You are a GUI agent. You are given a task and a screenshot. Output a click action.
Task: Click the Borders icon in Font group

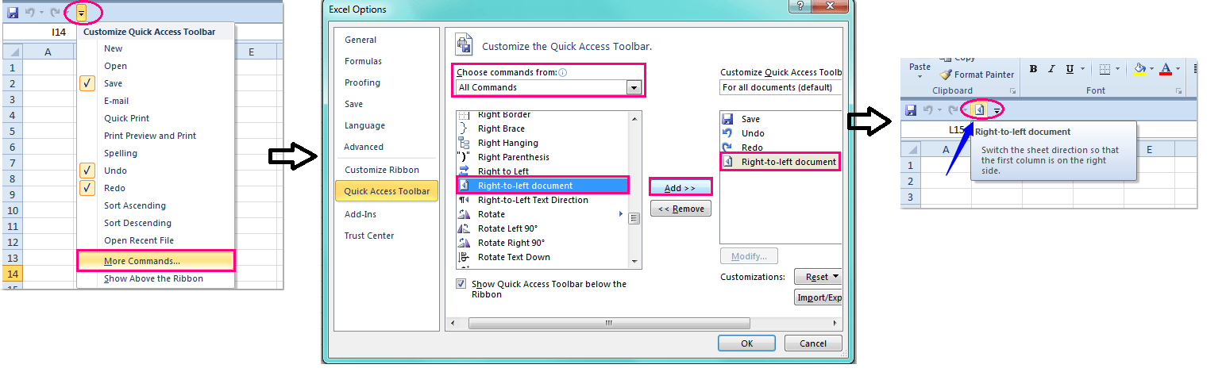click(x=1105, y=69)
